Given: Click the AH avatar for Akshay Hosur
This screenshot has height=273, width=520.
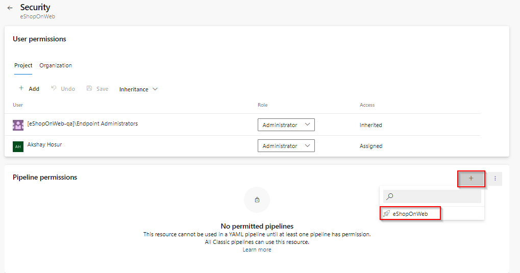Looking at the screenshot, I should click(18, 146).
